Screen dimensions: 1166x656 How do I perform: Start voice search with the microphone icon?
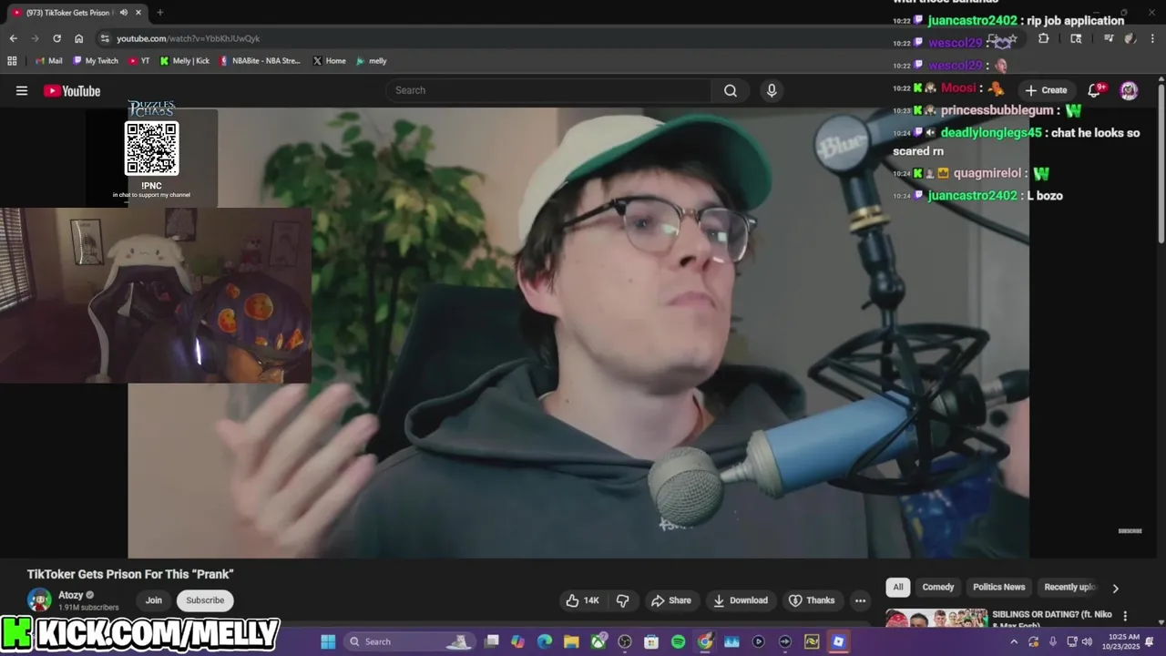click(772, 90)
